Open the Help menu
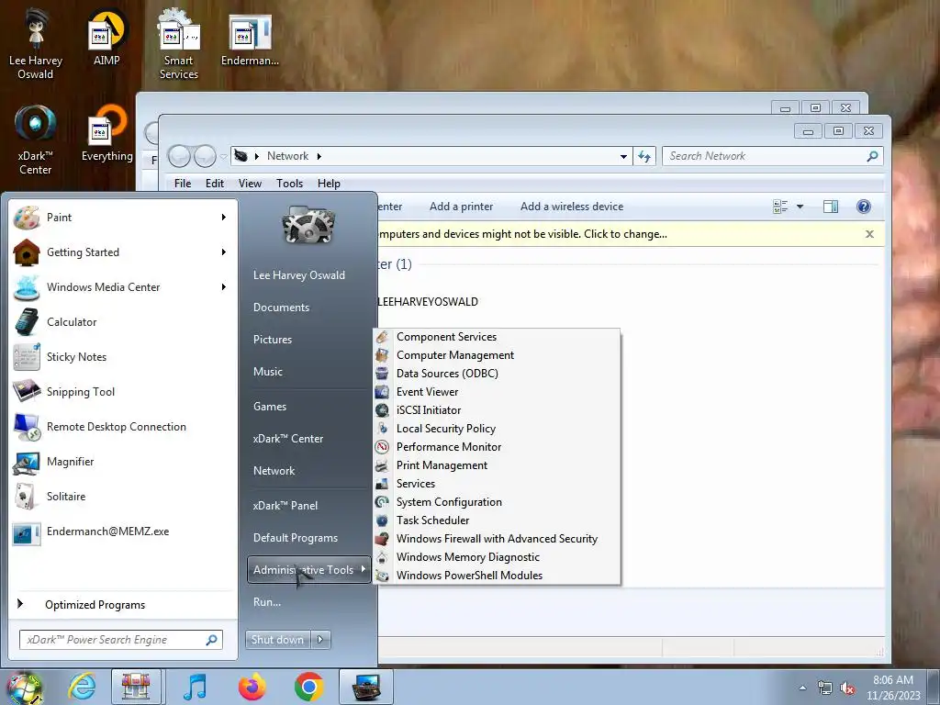The height and width of the screenshot is (705, 940). click(x=329, y=184)
